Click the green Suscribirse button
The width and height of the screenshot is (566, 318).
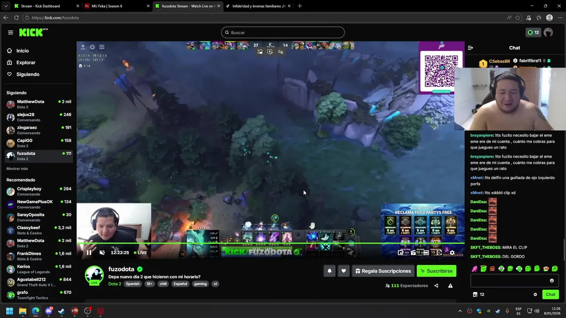pos(436,271)
